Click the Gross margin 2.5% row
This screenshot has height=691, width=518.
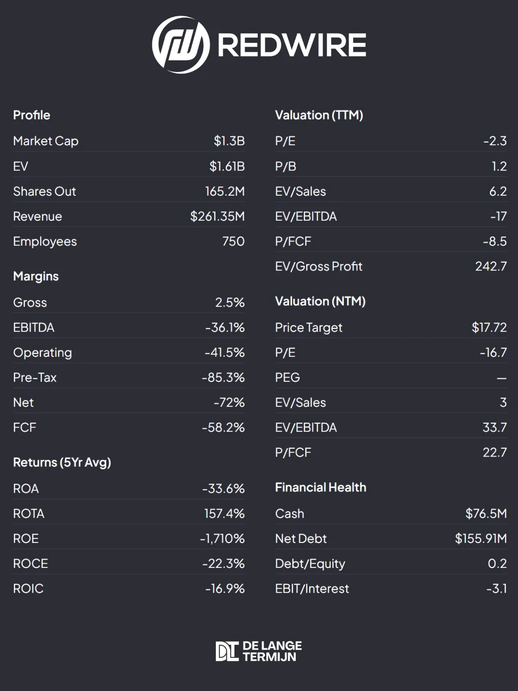click(129, 302)
